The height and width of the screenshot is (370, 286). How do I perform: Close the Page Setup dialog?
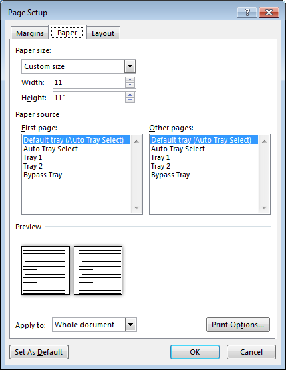(269, 12)
